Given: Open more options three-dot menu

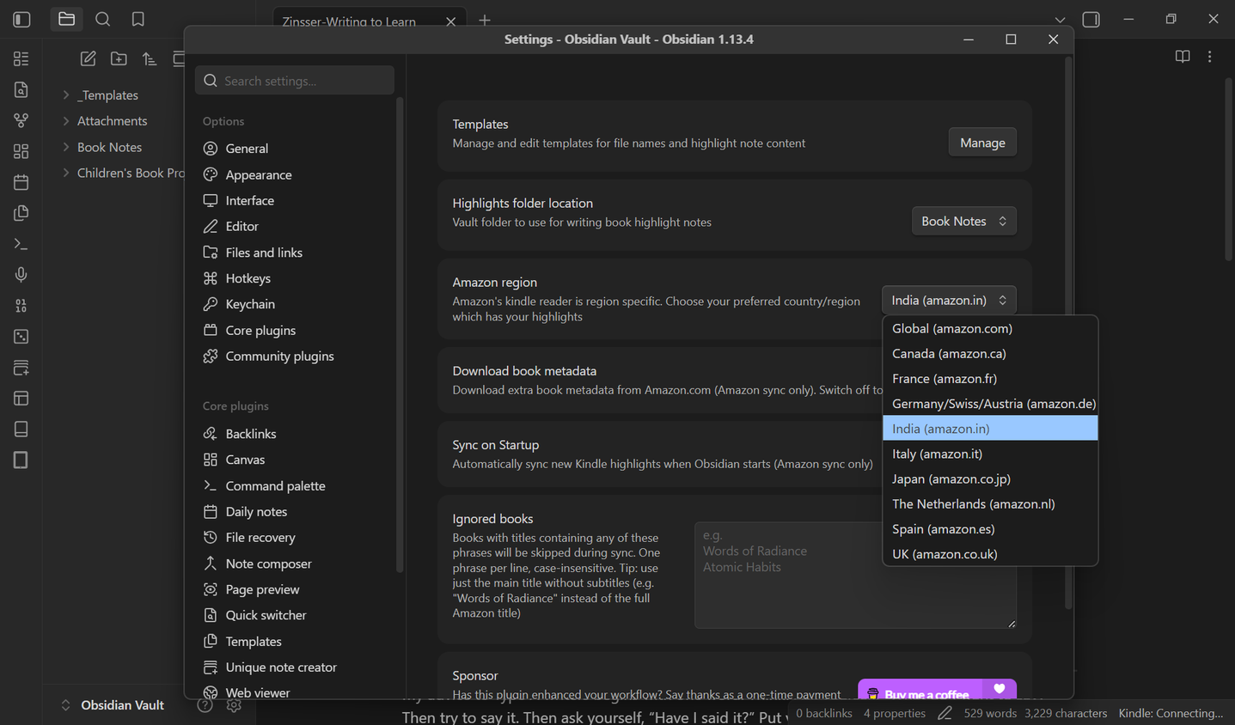Looking at the screenshot, I should (x=1210, y=57).
